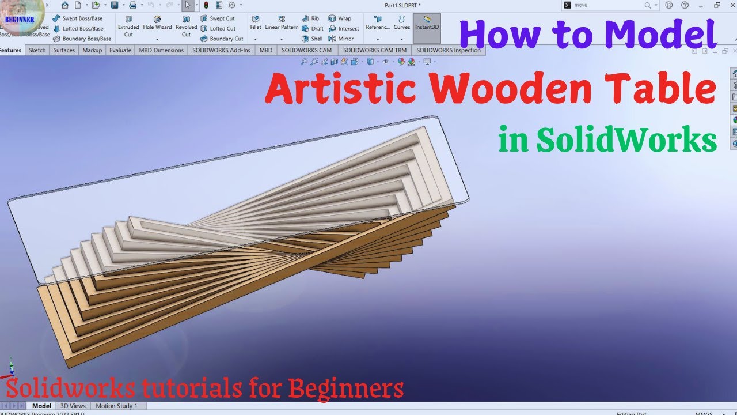
Task: Open the user login account icon
Action: [x=668, y=5]
